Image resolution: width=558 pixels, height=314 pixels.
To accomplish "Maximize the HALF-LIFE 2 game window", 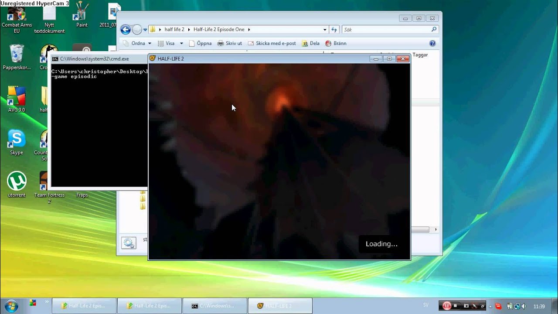I will point(390,58).
